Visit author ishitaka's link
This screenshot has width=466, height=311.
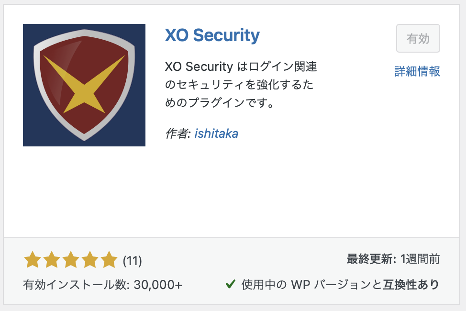point(216,133)
